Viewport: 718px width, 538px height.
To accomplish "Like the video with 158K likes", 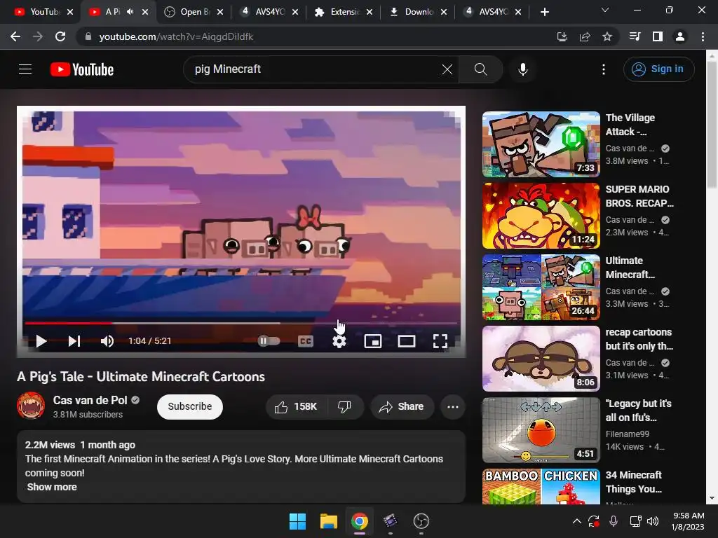I will click(296, 407).
